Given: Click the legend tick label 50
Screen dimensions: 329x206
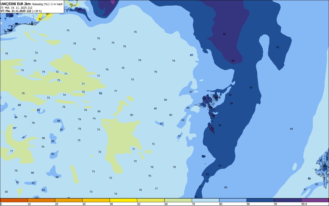Looking at the screenshot, I should click(x=139, y=204).
